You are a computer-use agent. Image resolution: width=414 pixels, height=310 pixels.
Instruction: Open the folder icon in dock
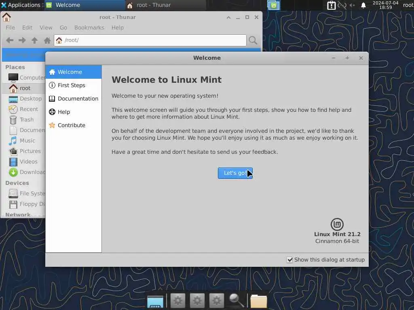coord(258,301)
